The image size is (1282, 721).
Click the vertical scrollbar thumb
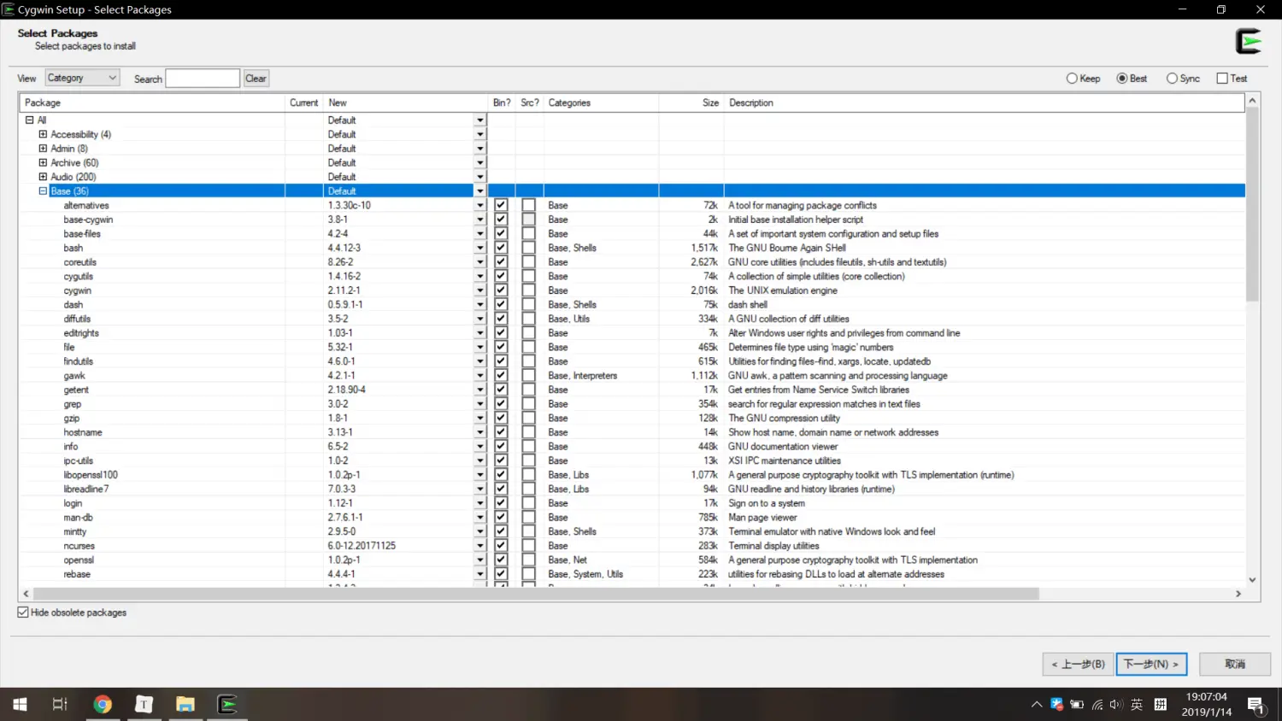[x=1252, y=205]
